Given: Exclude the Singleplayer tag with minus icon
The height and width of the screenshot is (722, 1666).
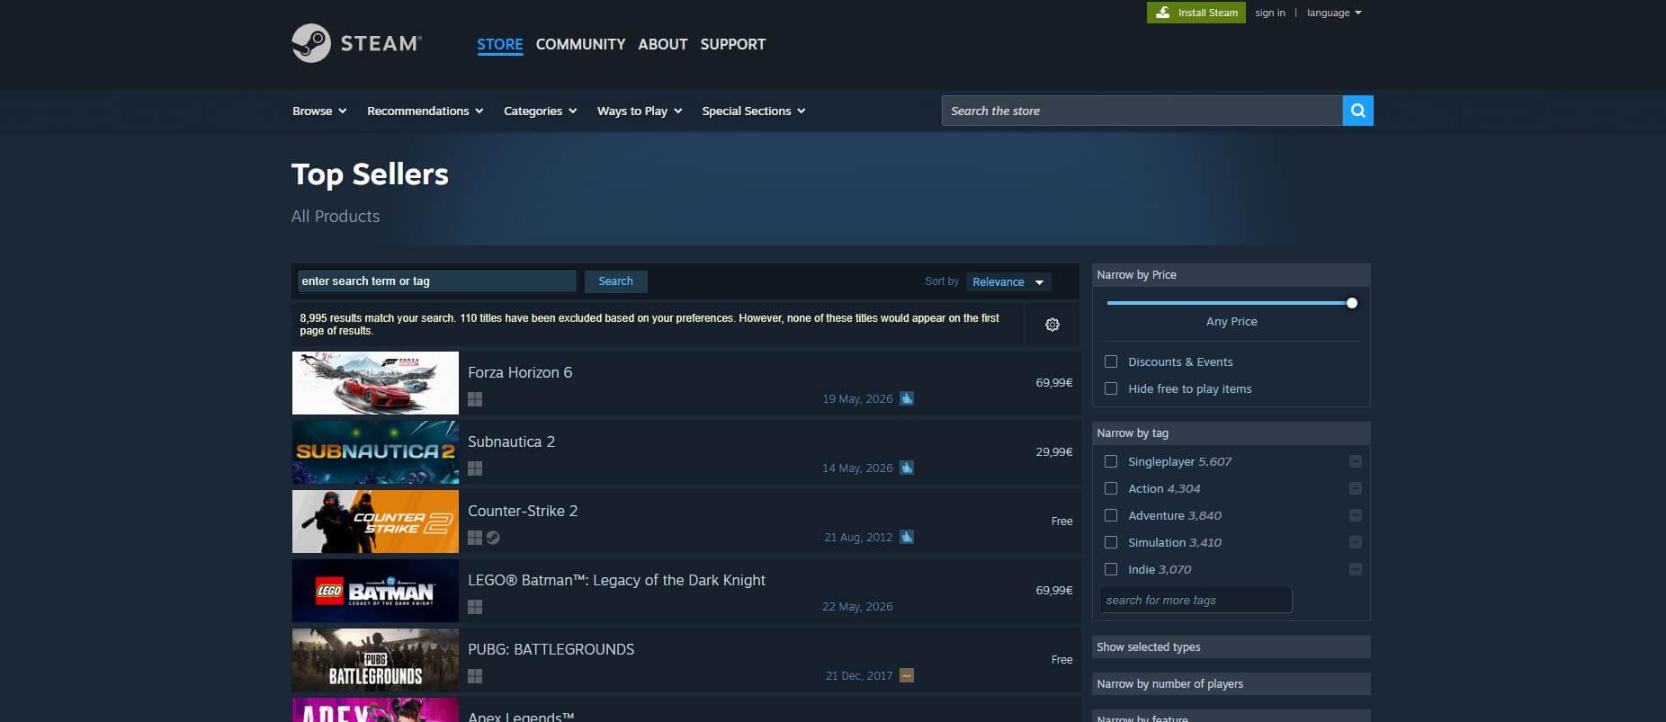Looking at the screenshot, I should point(1355,461).
